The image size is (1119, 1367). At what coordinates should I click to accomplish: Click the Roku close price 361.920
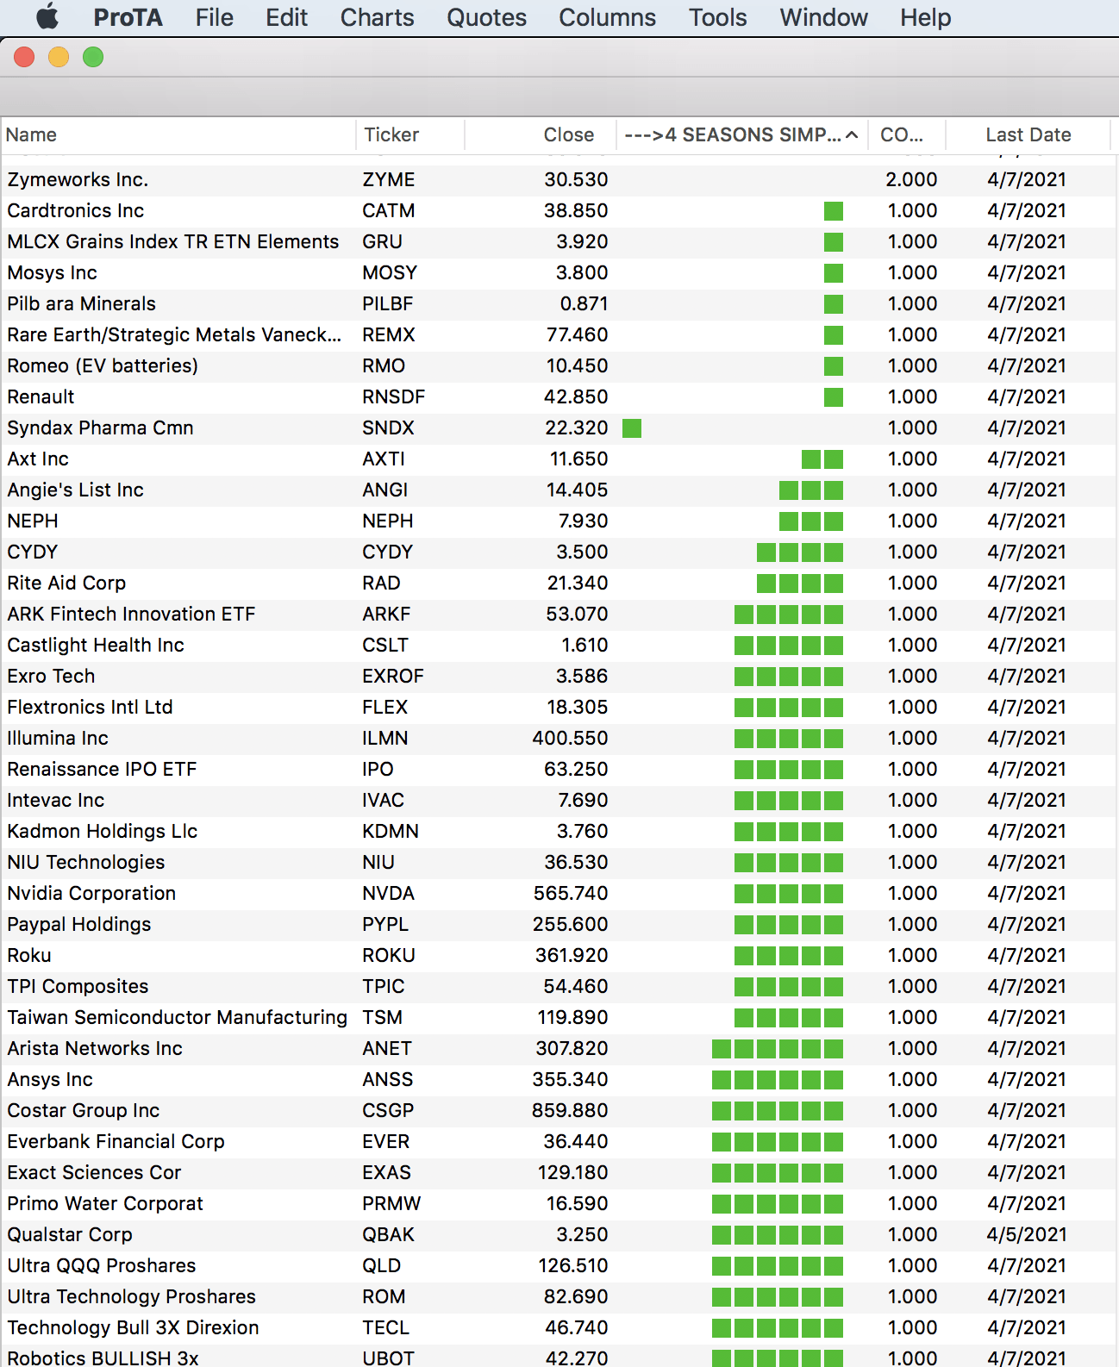point(572,955)
